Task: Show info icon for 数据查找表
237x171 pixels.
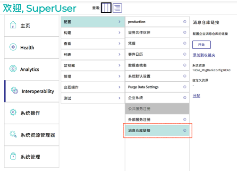Action: 185,65
